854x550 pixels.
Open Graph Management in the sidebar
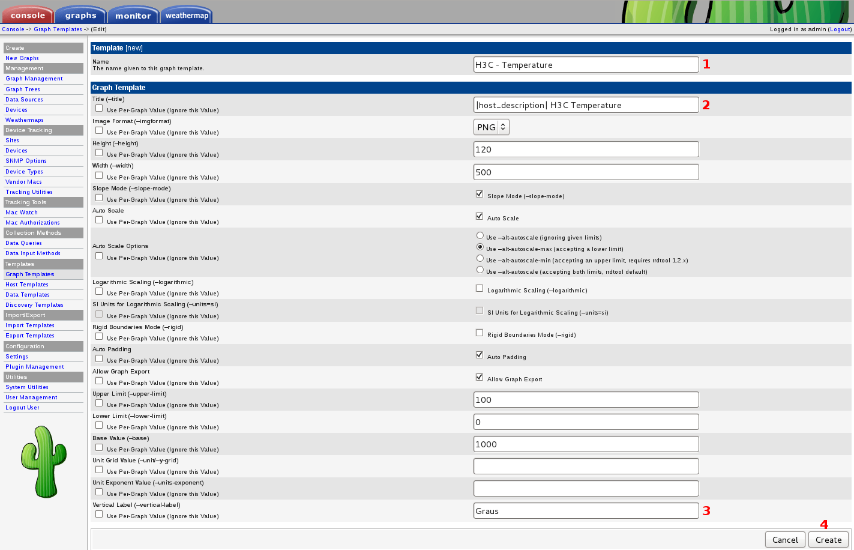click(34, 78)
